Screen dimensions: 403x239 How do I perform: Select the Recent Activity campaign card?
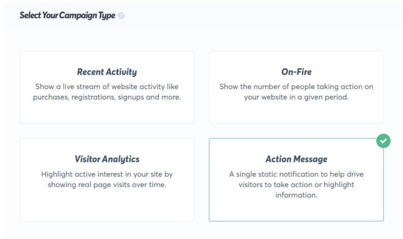point(107,87)
